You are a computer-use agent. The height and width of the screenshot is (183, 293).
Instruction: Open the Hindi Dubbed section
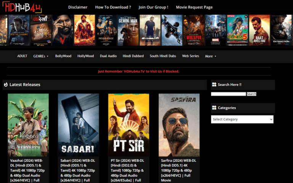tap(133, 56)
